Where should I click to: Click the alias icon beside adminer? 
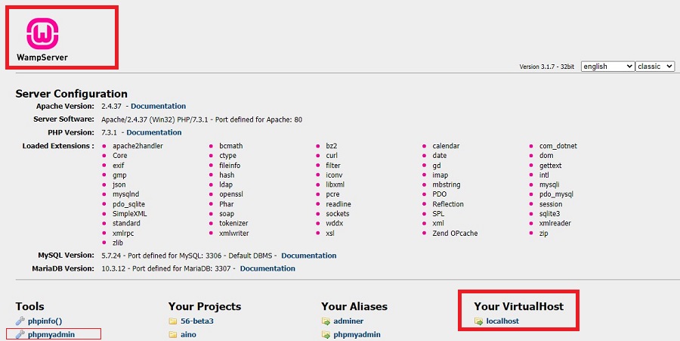[x=326, y=321]
